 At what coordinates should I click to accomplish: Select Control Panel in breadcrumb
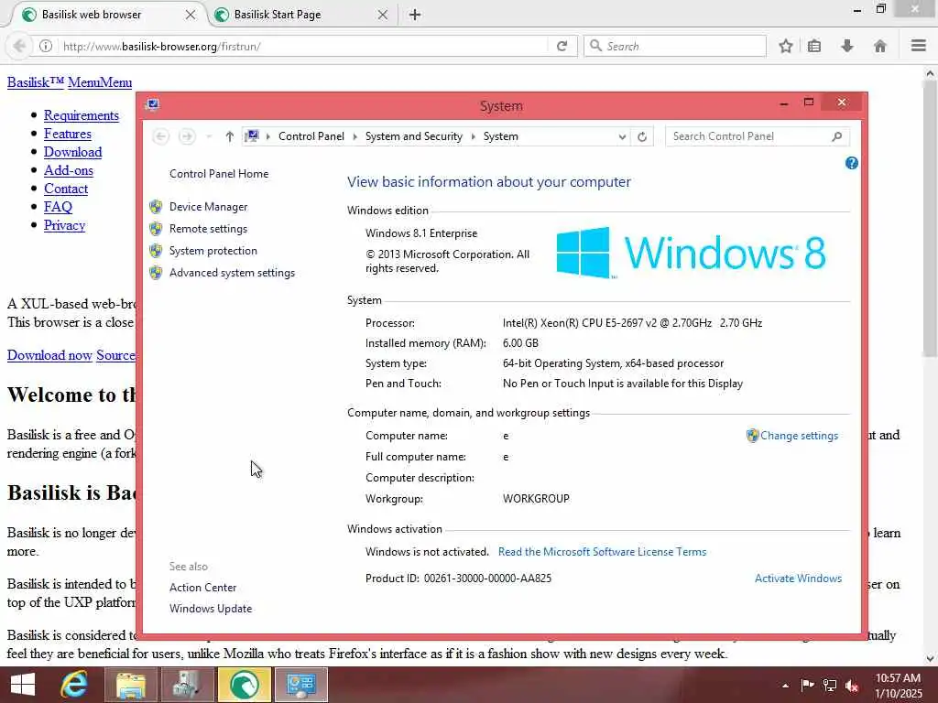click(311, 136)
